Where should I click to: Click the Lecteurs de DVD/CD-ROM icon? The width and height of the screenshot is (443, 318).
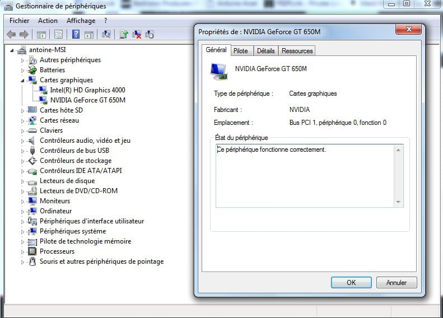coord(32,191)
